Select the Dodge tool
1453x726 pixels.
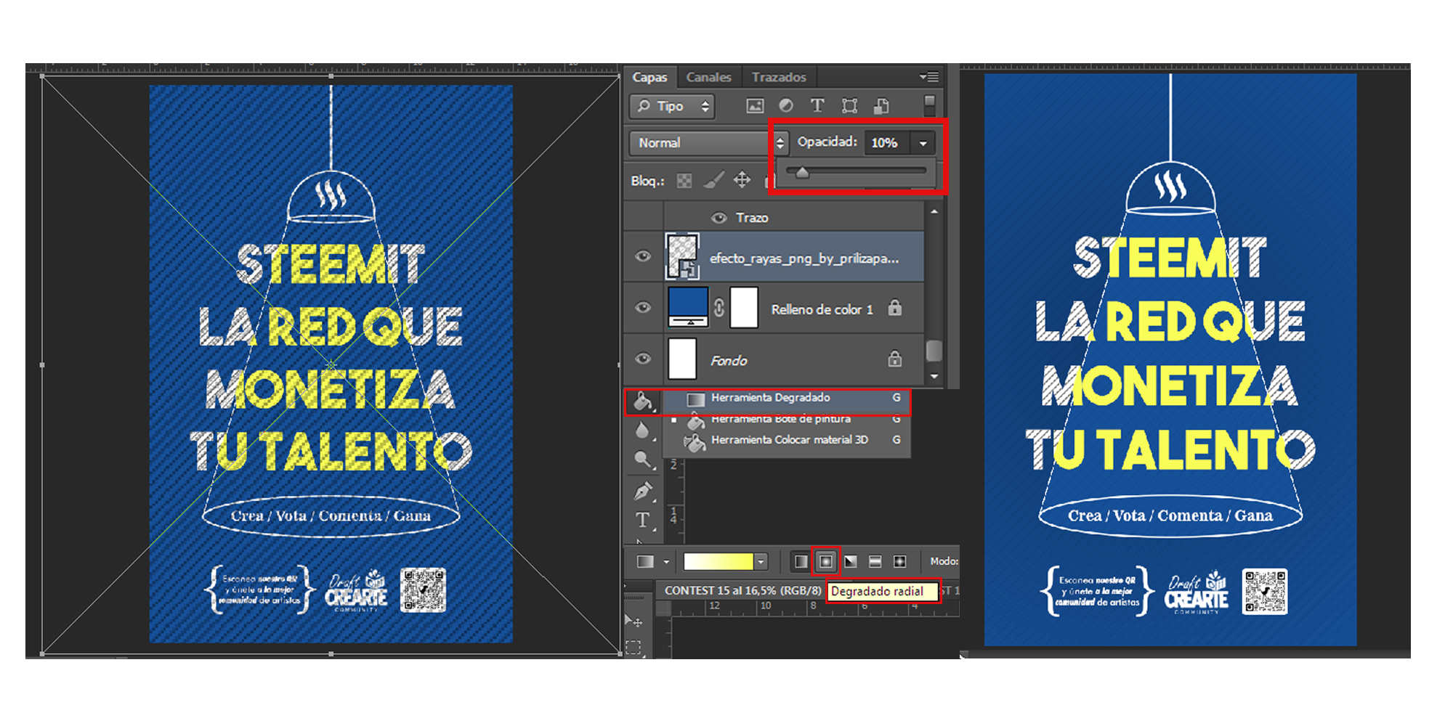(x=642, y=460)
